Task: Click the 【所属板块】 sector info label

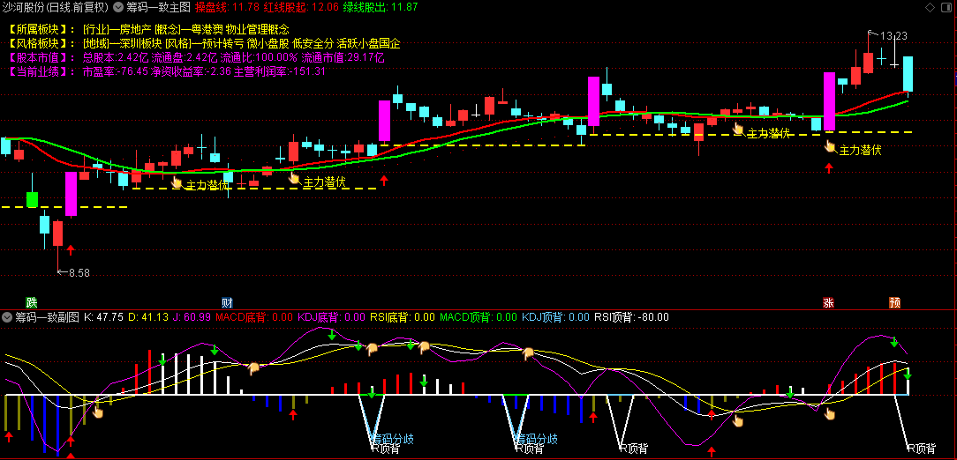Action: coord(41,29)
